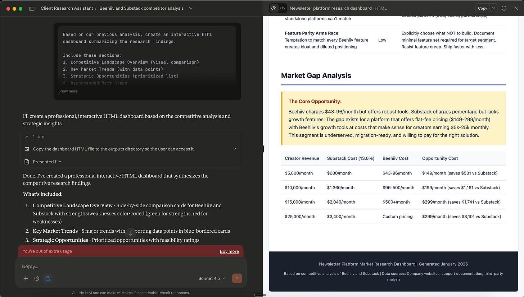The height and width of the screenshot is (297, 524).
Task: Open the Presented file entry
Action: pyautogui.click(x=47, y=162)
